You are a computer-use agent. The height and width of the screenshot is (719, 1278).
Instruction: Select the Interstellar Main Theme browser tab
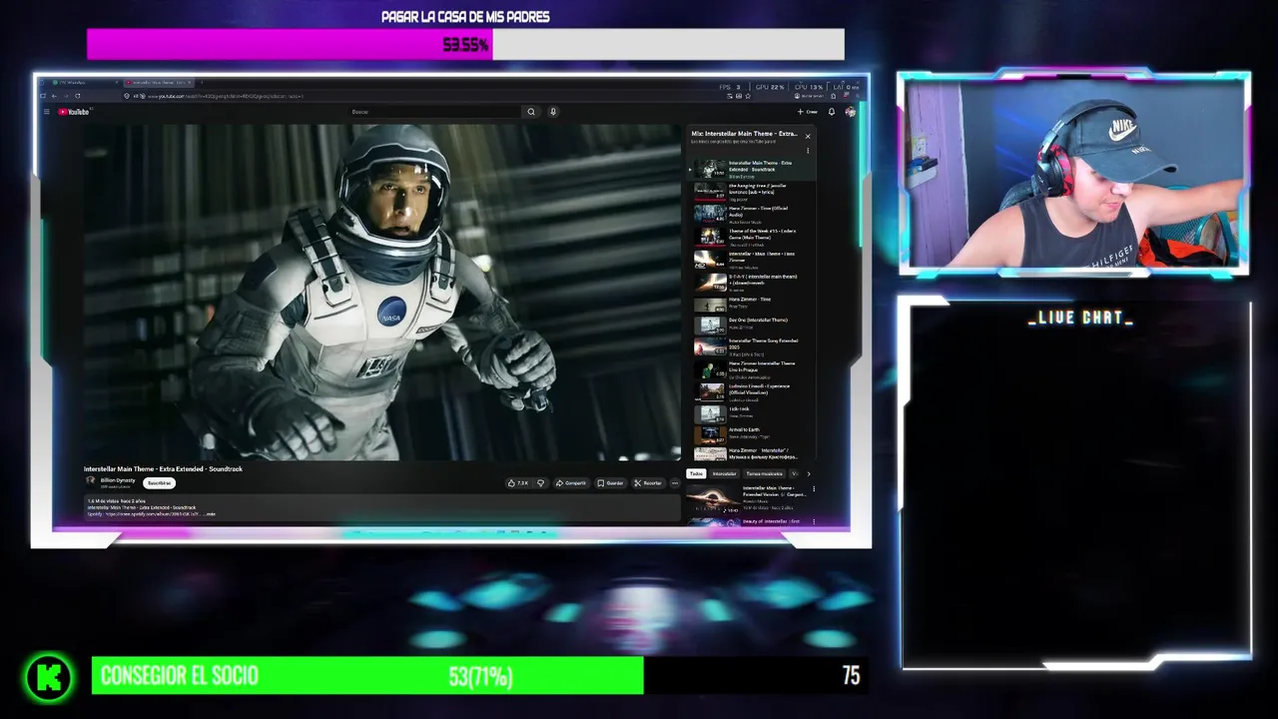pos(160,83)
